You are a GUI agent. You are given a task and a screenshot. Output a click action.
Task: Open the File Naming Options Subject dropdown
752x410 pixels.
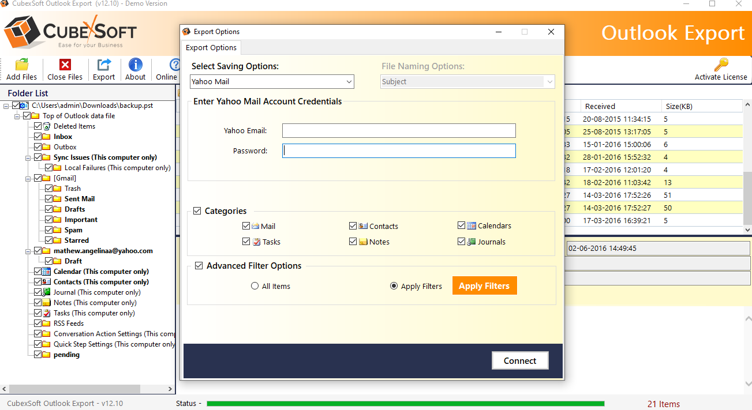pos(467,82)
